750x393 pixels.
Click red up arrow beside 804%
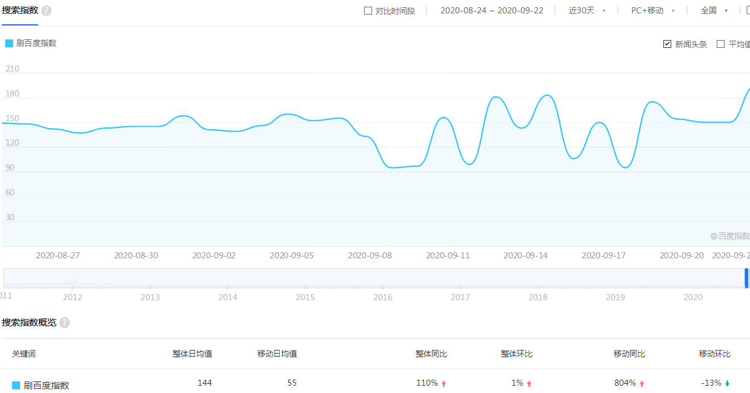click(642, 383)
